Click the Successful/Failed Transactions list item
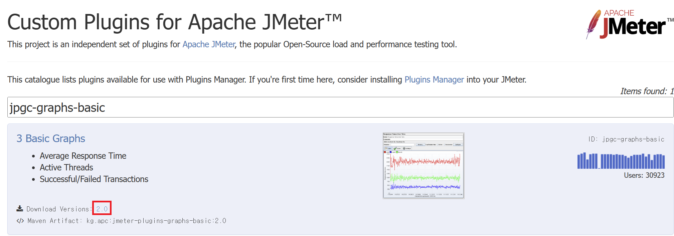The image size is (674, 236). (x=94, y=179)
